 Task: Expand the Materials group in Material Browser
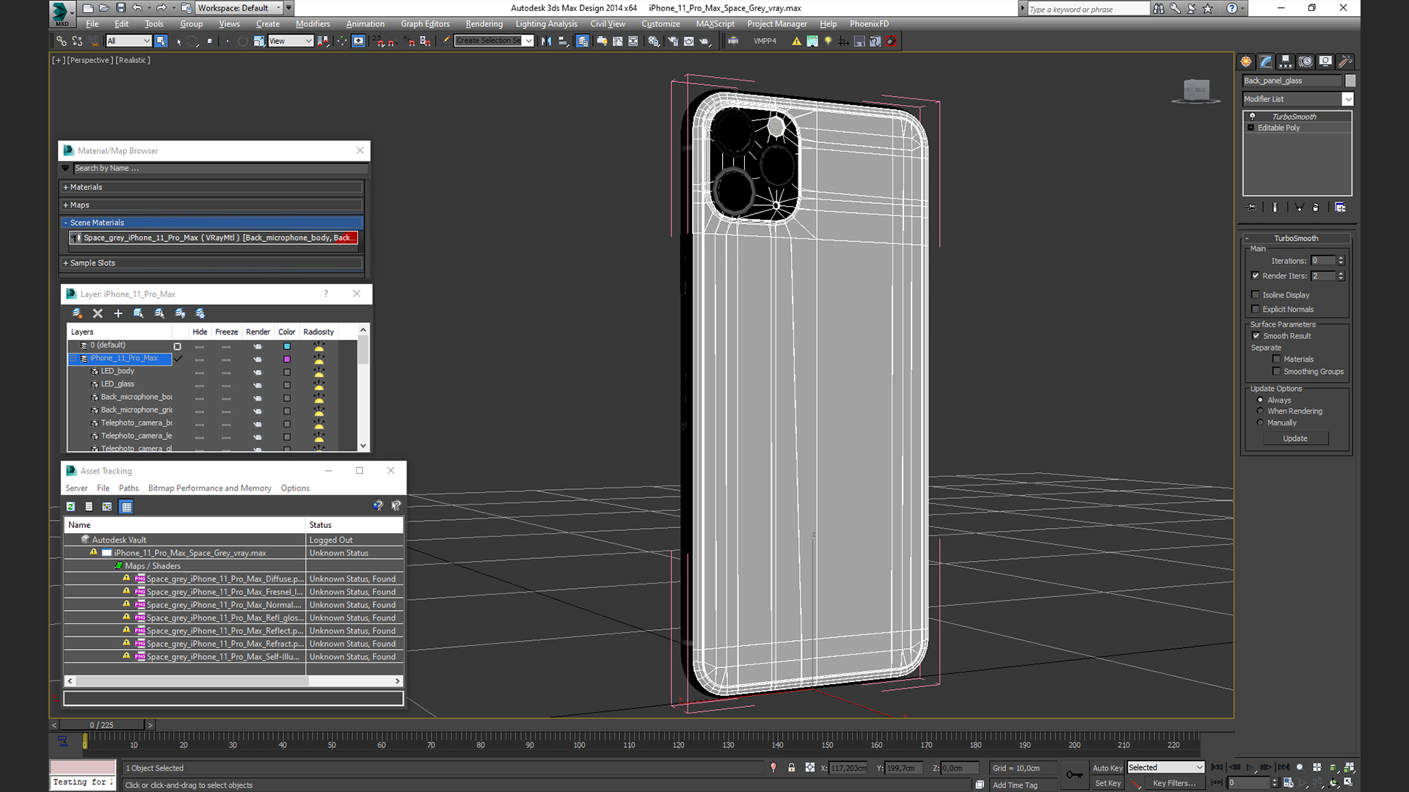[x=211, y=187]
